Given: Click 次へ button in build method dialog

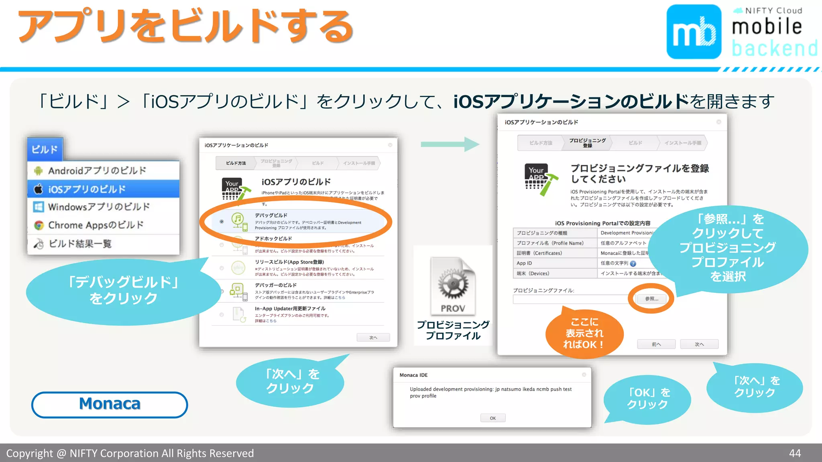Looking at the screenshot, I should 373,338.
